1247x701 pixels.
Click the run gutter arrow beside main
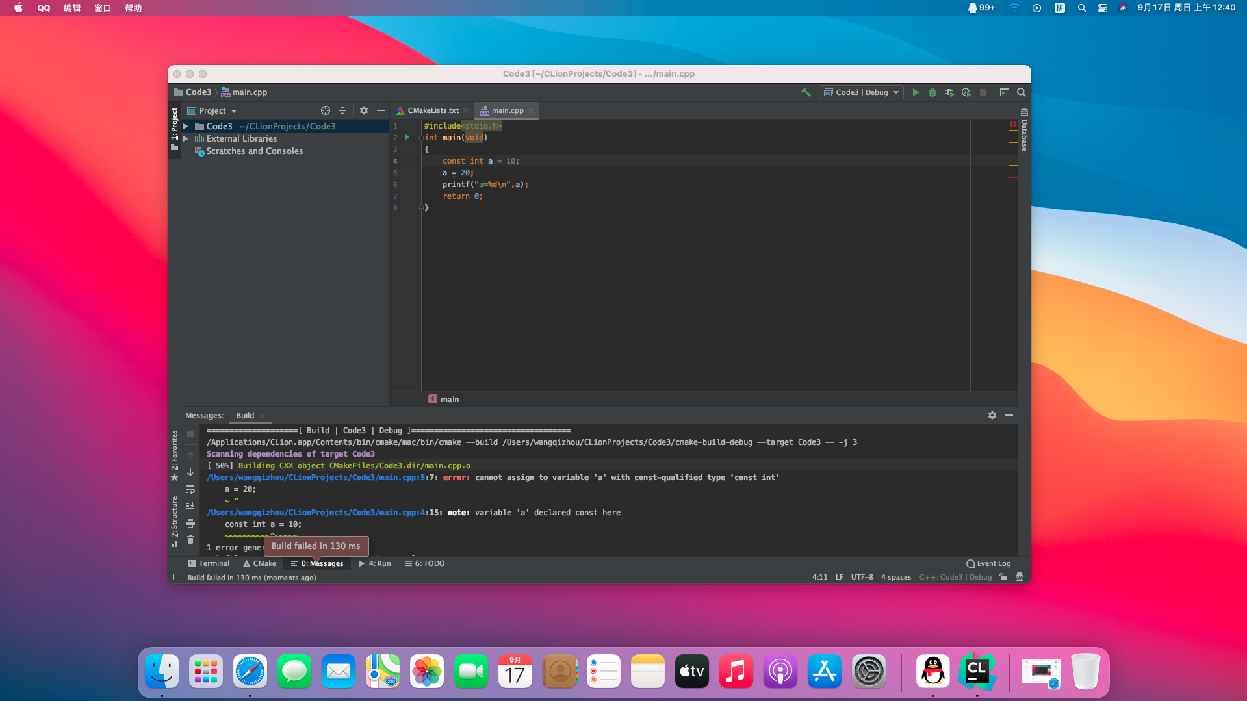pyautogui.click(x=407, y=137)
